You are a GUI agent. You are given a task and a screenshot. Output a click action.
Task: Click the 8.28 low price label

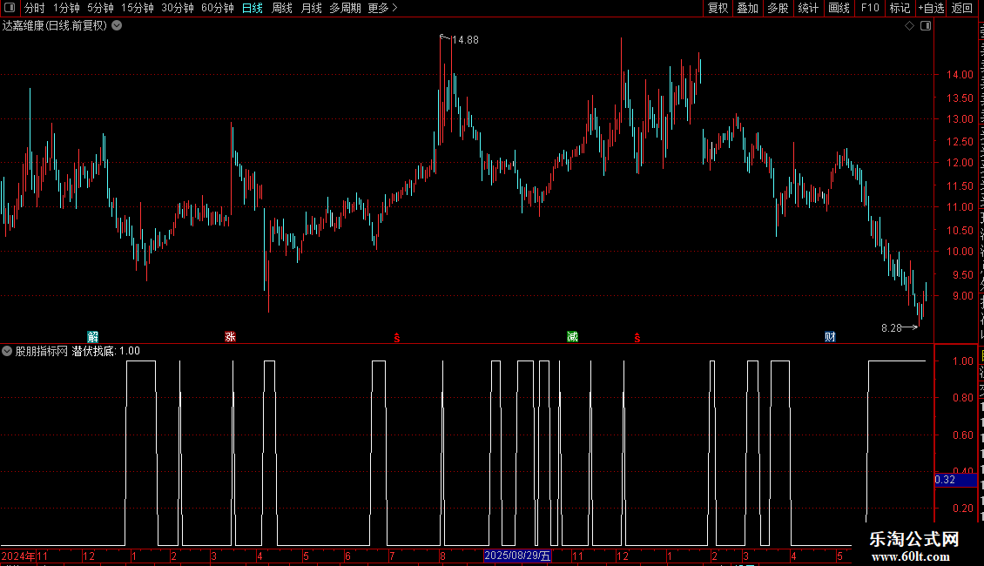[891, 328]
